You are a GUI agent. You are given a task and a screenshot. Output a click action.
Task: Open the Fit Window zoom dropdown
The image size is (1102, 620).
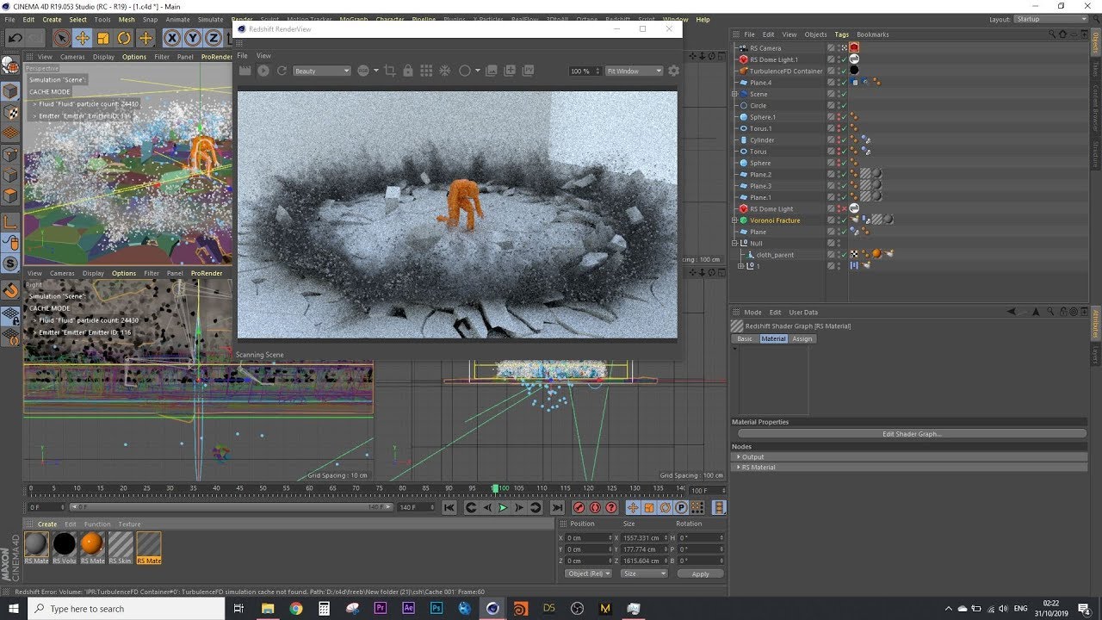tap(634, 71)
